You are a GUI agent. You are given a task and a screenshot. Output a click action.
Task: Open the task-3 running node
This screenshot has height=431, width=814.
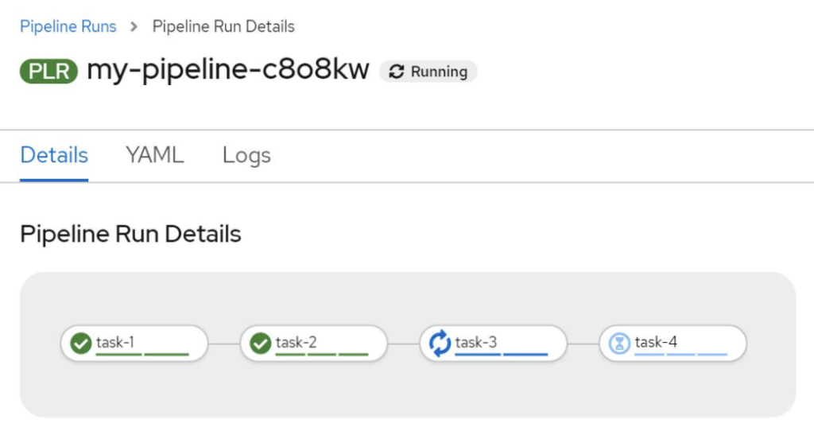coord(493,344)
